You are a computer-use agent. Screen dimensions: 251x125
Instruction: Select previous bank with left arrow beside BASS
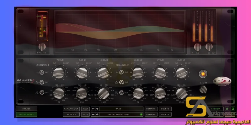[x=93, y=109]
